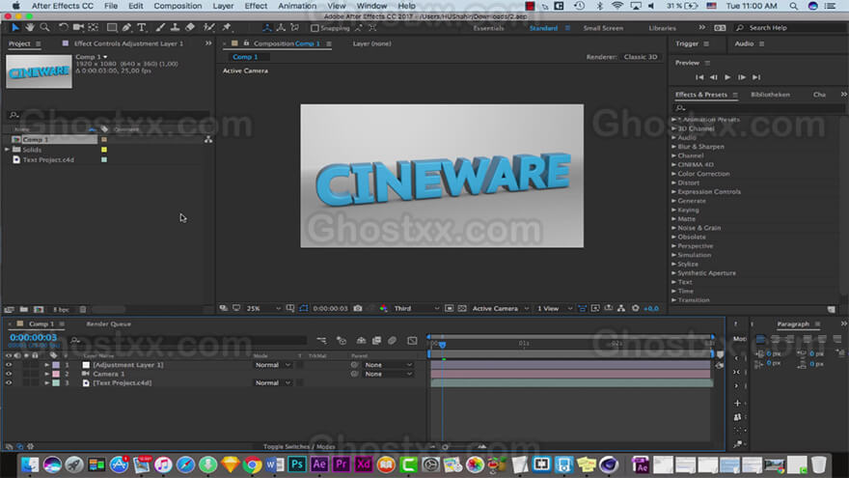This screenshot has width=849, height=478.
Task: Open the 25% magnification dropdown
Action: pyautogui.click(x=263, y=308)
